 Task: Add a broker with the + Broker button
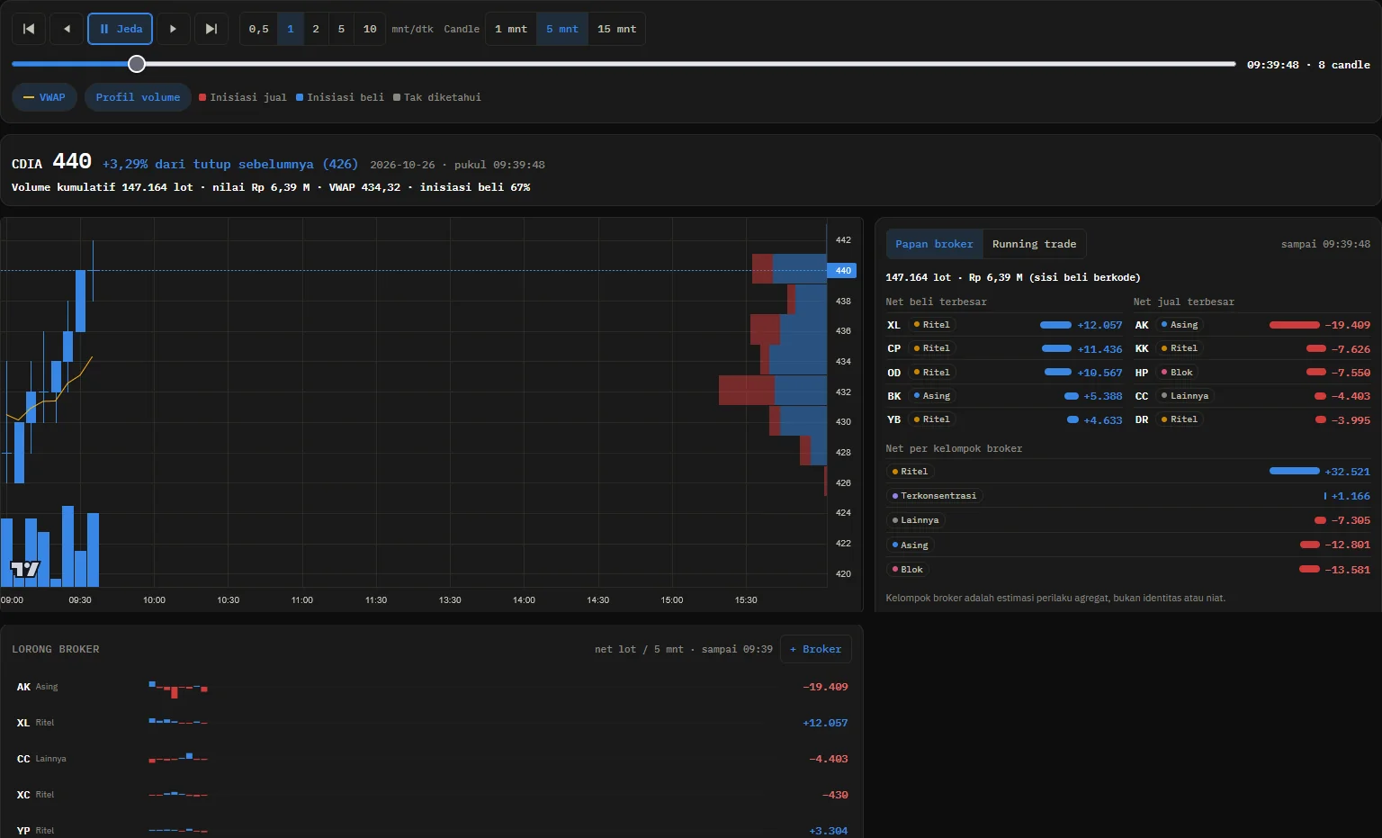[x=815, y=649]
